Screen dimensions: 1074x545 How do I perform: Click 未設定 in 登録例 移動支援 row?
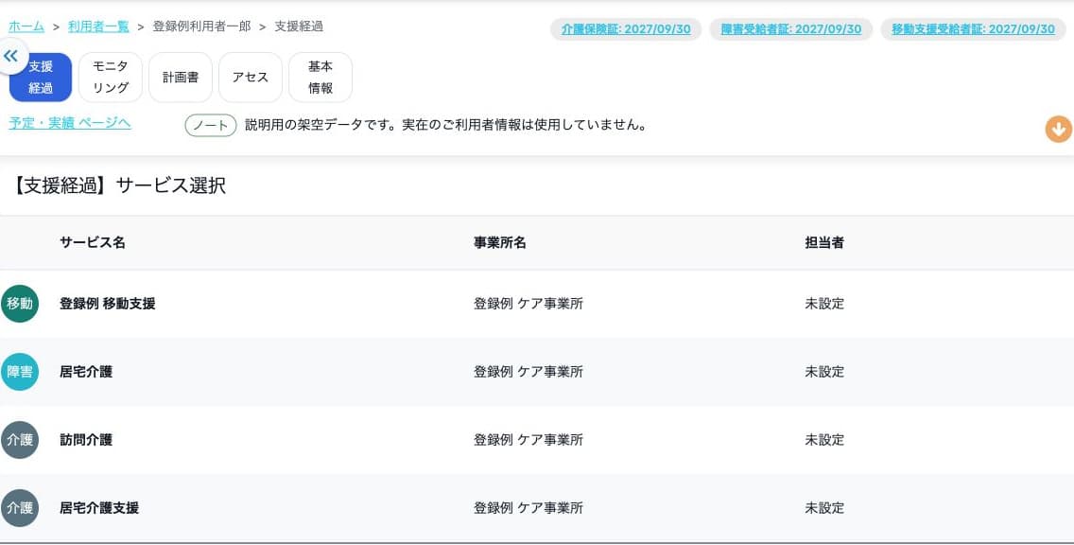pyautogui.click(x=824, y=304)
